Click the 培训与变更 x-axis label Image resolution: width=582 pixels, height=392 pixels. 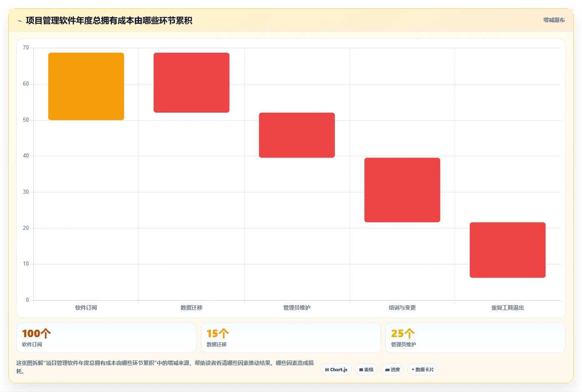(402, 308)
